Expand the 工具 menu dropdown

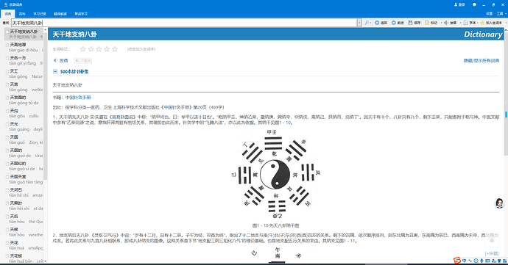(x=500, y=13)
